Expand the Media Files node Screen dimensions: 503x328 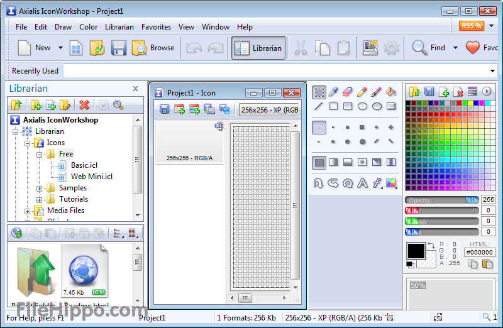27,211
